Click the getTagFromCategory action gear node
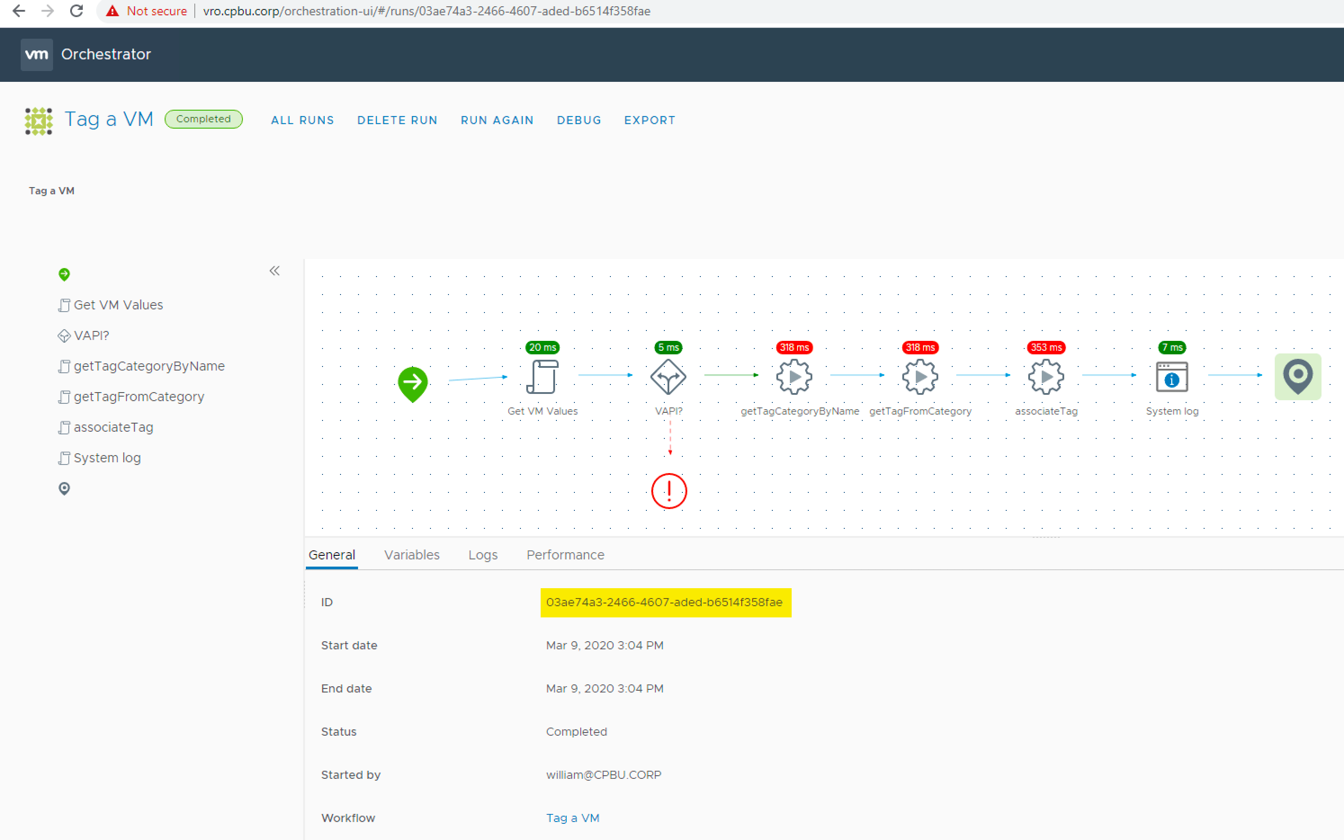This screenshot has width=1344, height=840. click(x=920, y=377)
